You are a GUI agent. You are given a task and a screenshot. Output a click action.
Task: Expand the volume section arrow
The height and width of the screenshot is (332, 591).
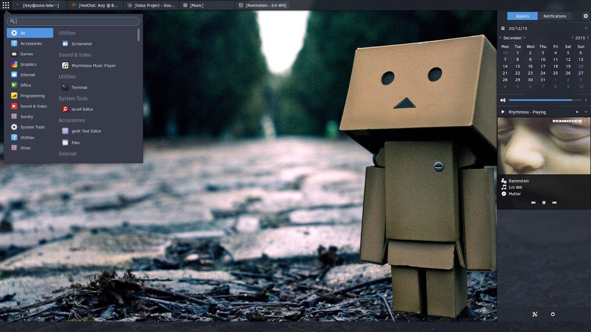coord(586,100)
